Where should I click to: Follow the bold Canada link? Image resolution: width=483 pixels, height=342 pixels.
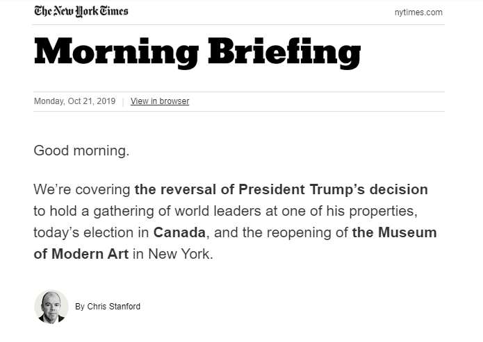click(179, 232)
